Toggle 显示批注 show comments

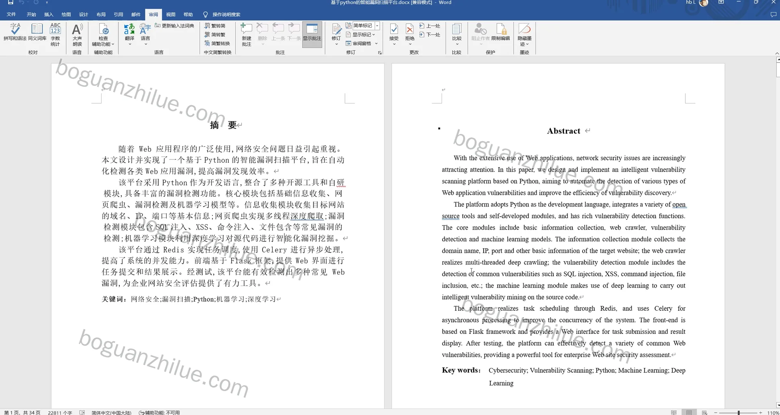pos(312,34)
